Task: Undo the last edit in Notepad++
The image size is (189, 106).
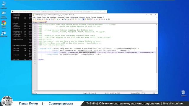Action: (x=57, y=19)
